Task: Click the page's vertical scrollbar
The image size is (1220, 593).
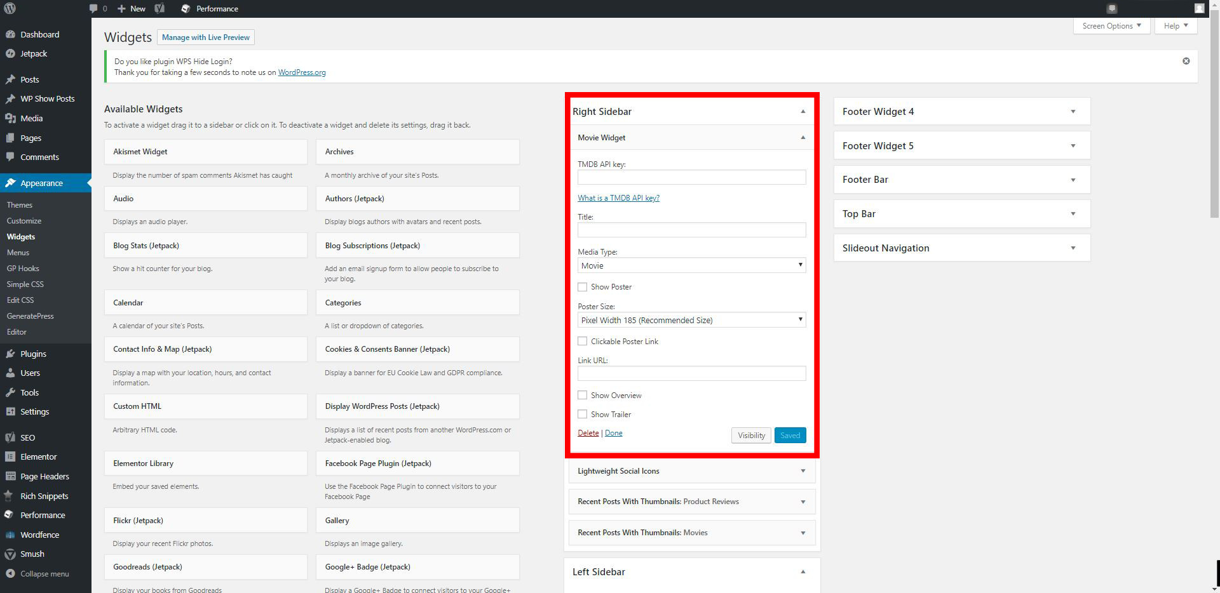Action: [1215, 127]
